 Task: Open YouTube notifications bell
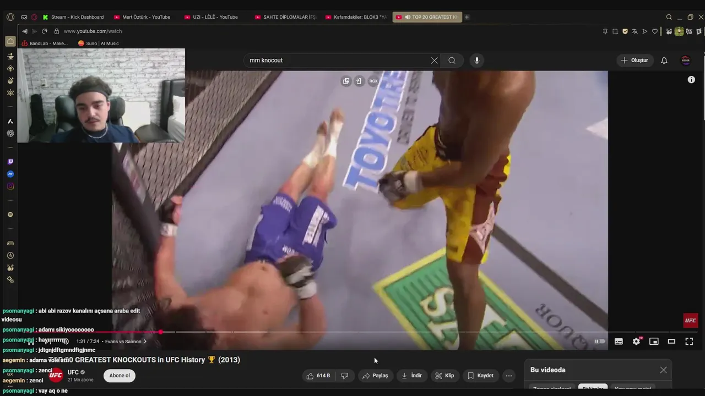point(664,61)
